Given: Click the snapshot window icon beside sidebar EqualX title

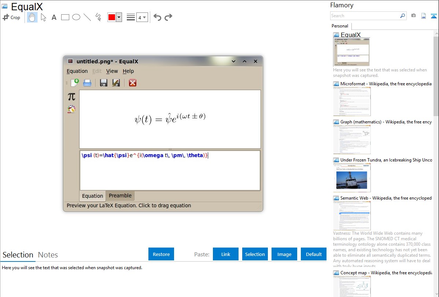Looking at the screenshot, I should pyautogui.click(x=336, y=35).
